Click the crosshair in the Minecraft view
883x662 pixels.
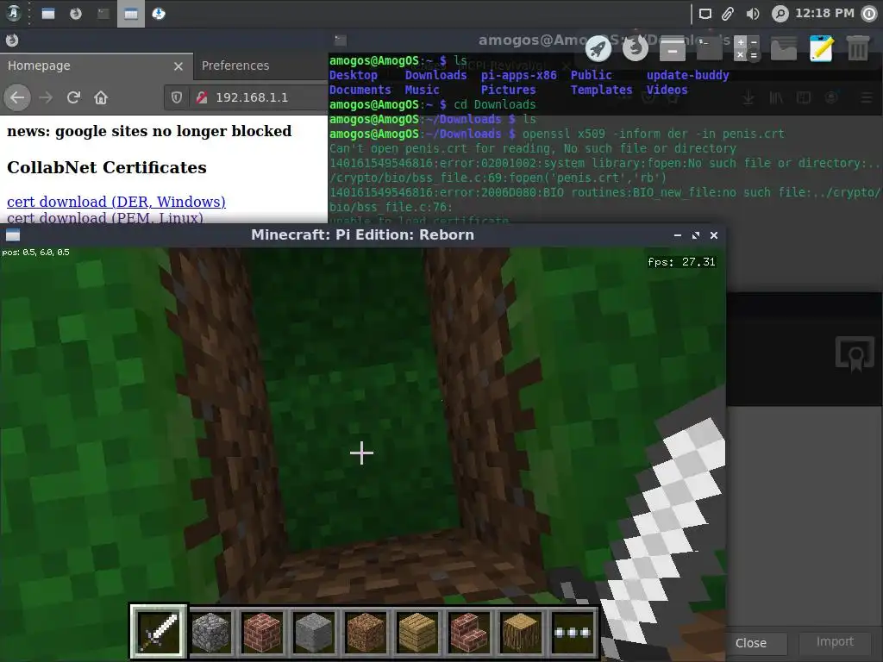click(x=361, y=453)
